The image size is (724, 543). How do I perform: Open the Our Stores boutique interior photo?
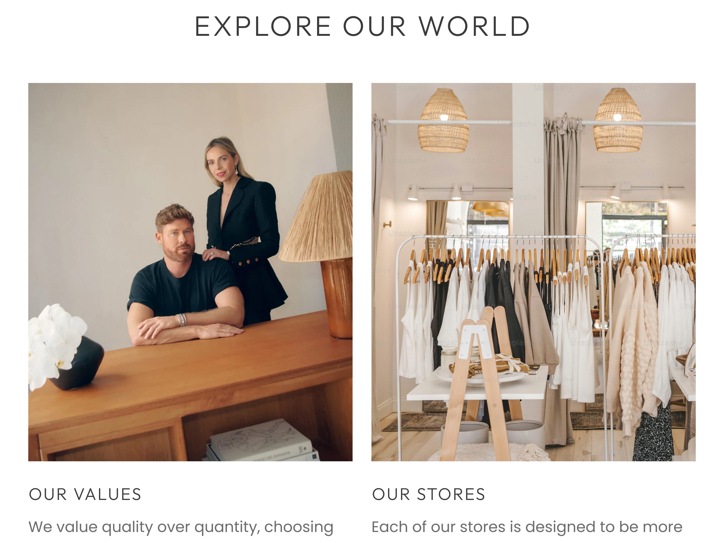(534, 272)
